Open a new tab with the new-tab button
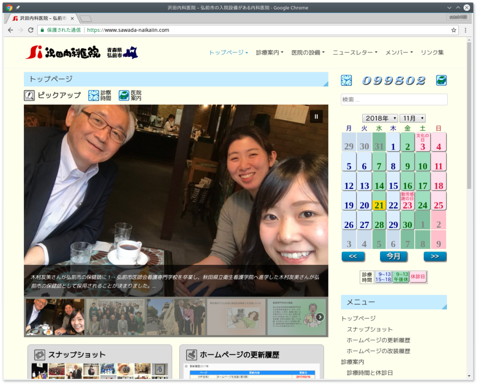The height and width of the screenshot is (385, 478). click(86, 19)
